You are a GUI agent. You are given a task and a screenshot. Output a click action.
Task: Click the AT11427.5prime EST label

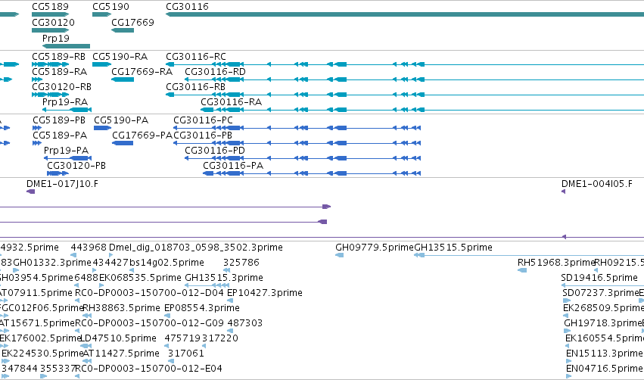[121, 354]
